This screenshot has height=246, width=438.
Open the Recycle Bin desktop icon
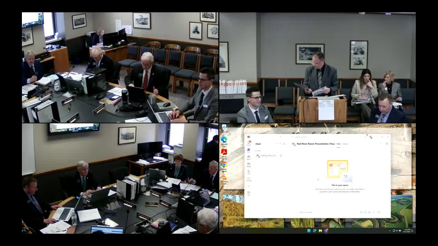(224, 127)
